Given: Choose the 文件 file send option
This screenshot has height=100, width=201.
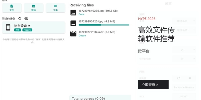Looking at the screenshot, I should coord(12,8).
